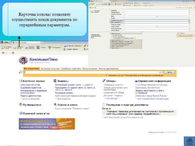
Task: Expand другие разделы link
Action: click(30, 99)
